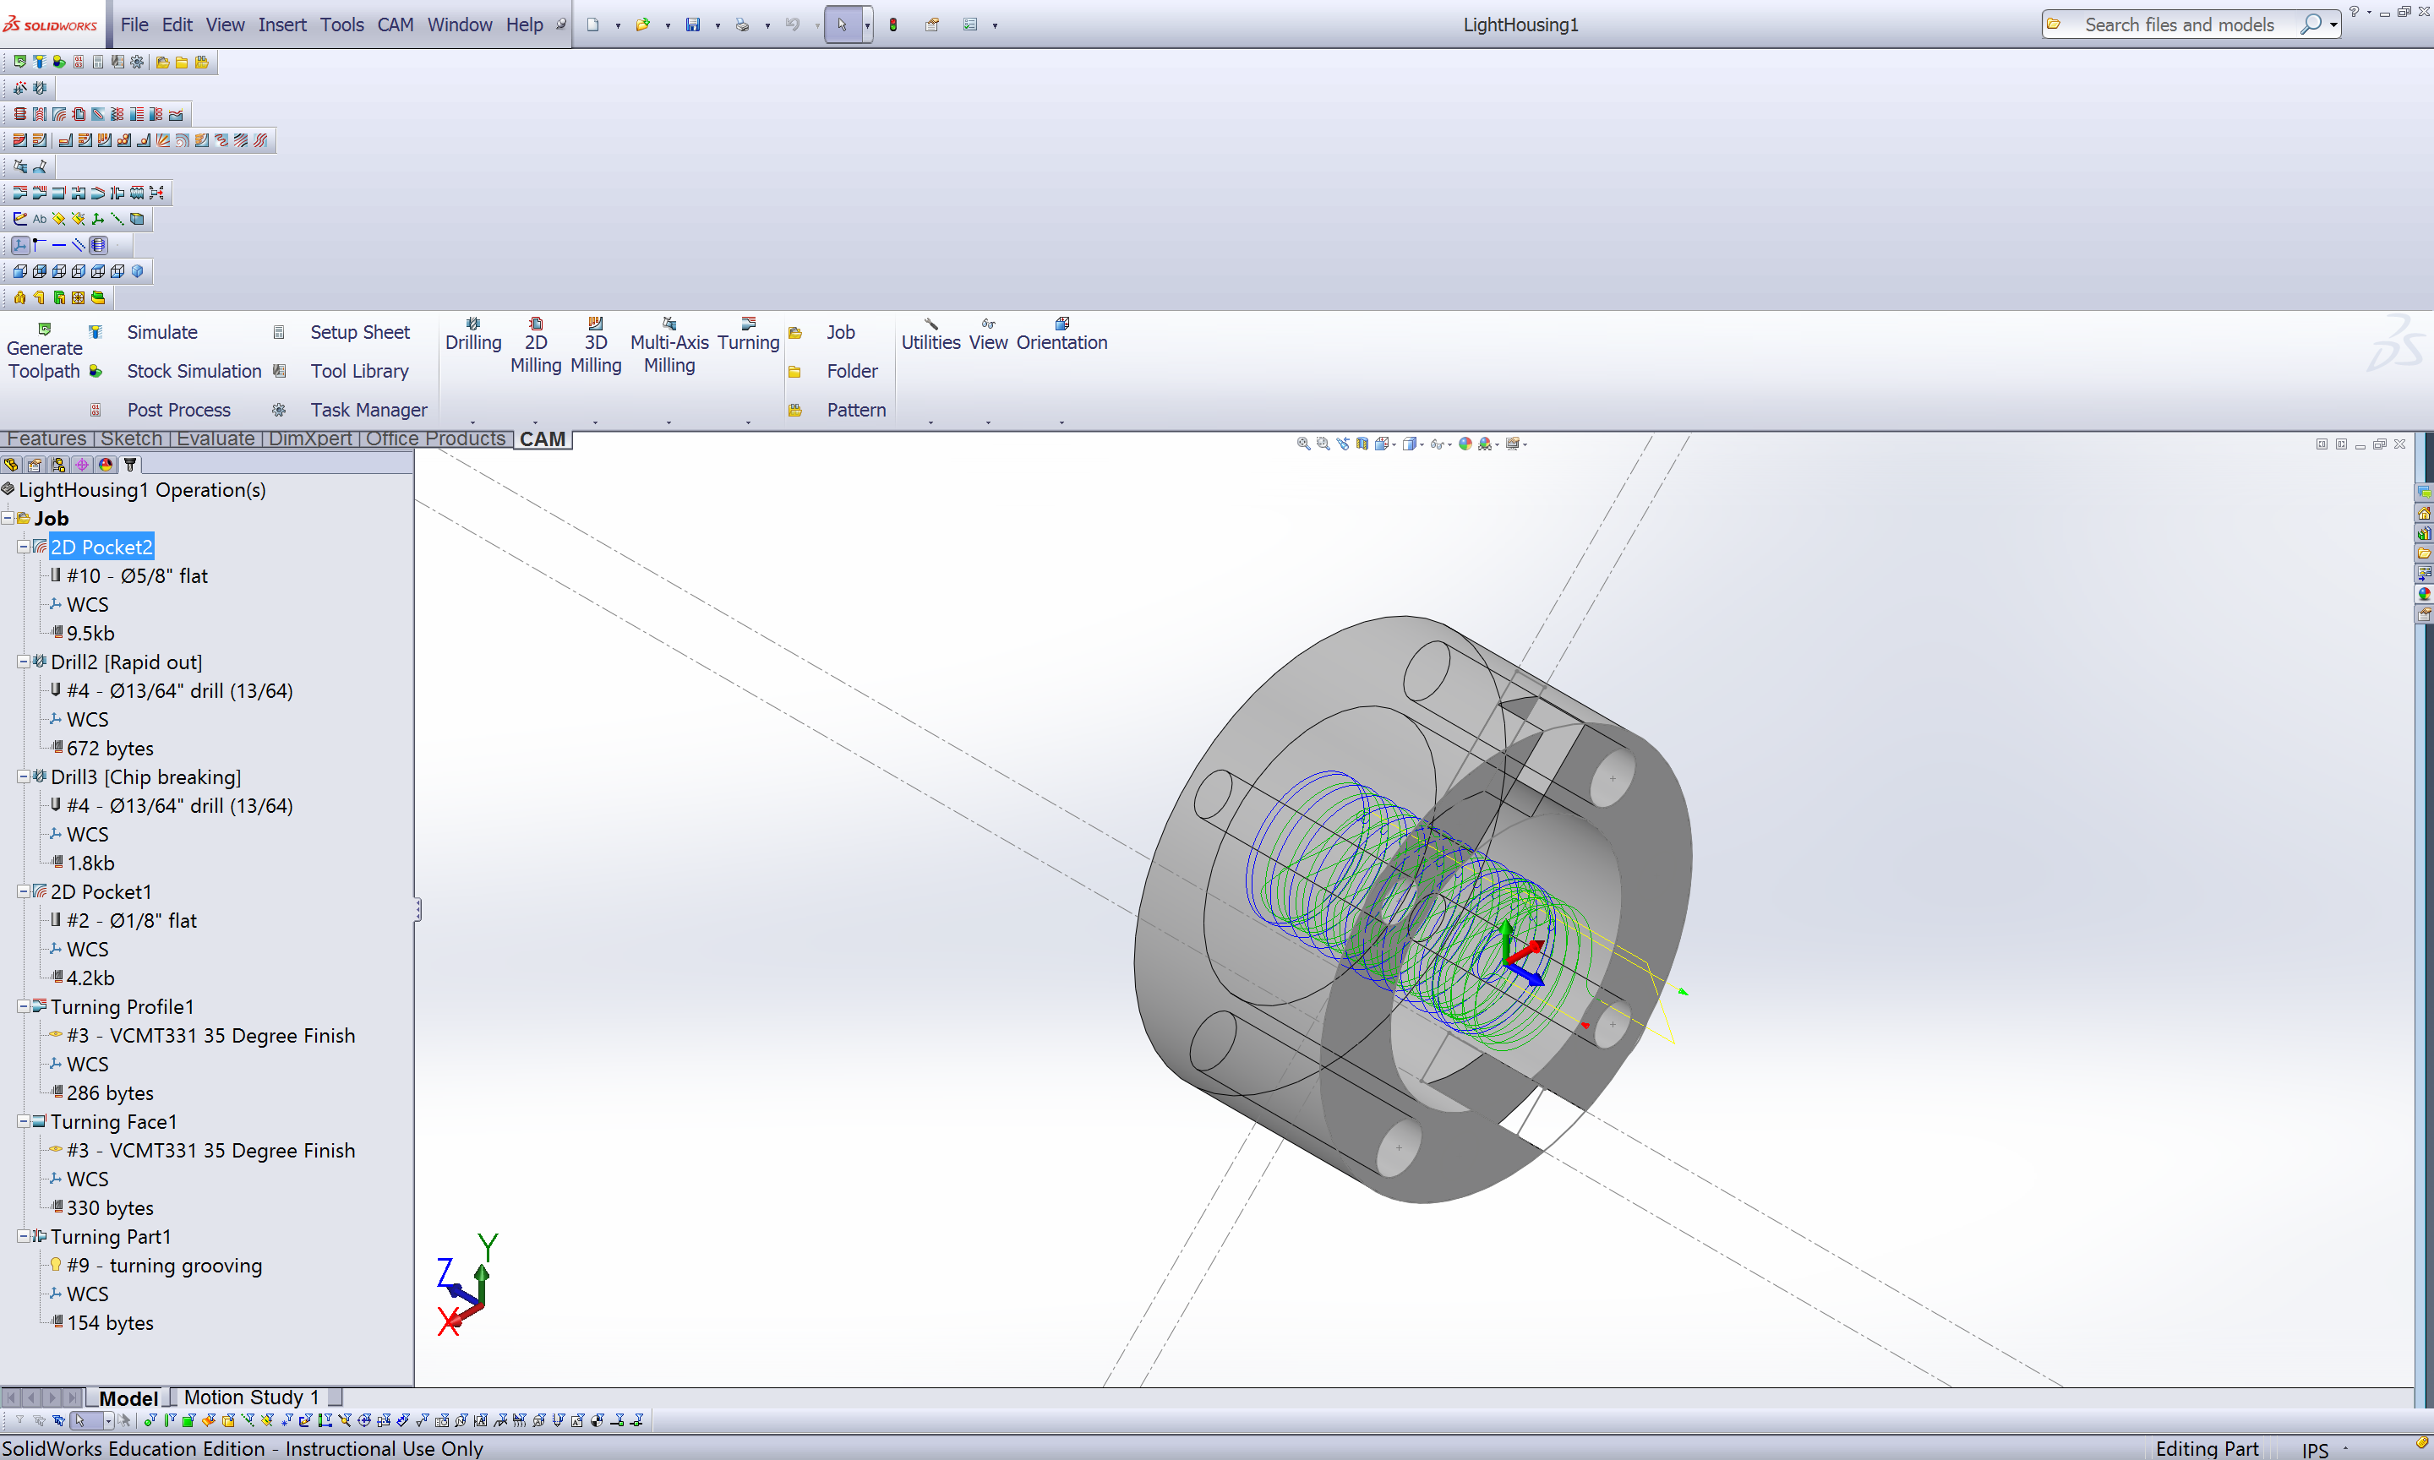
Task: Click the Options checklist icon in the top toolbar
Action: (x=970, y=25)
